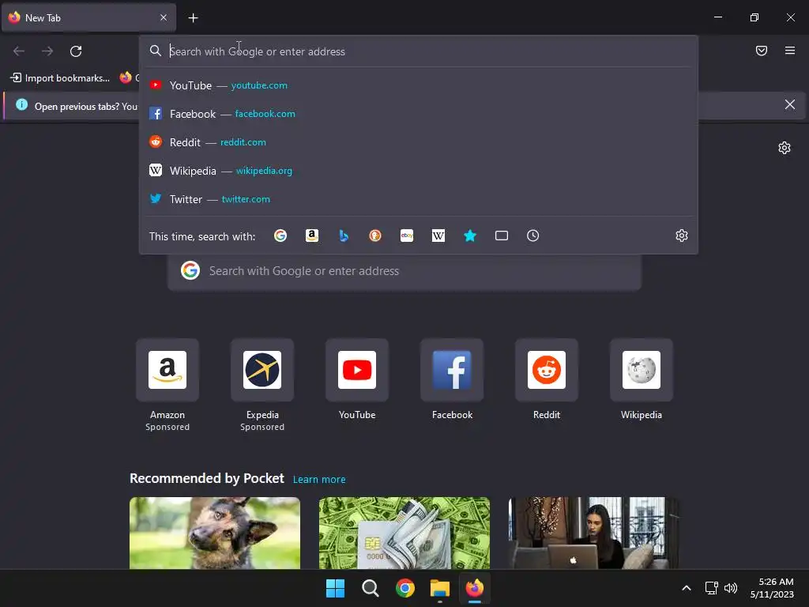Search bookmarks using star icon
The width and height of the screenshot is (809, 607).
pos(470,236)
